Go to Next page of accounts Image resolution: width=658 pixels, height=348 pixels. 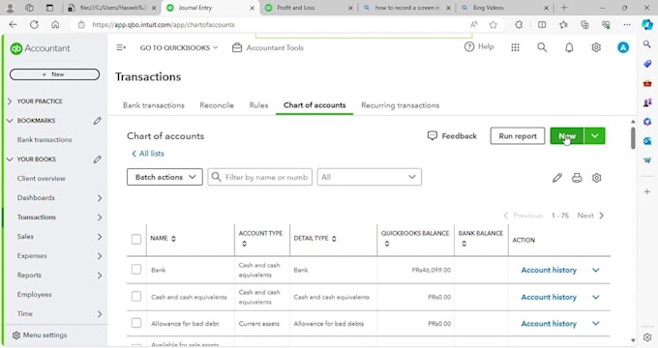click(x=590, y=216)
